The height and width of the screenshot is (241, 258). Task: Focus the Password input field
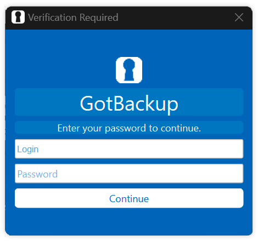[129, 174]
